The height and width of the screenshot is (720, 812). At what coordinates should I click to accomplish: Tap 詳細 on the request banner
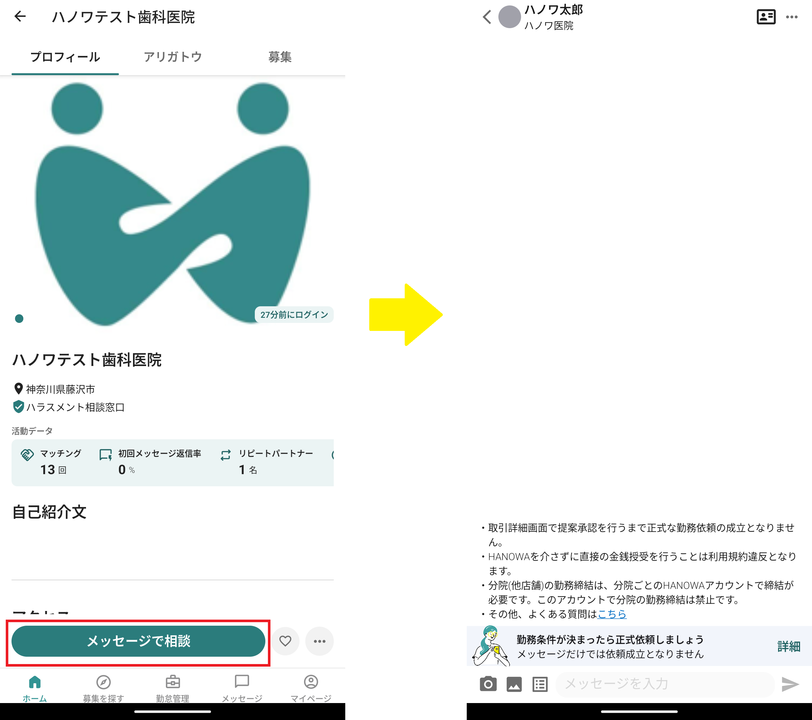click(x=788, y=646)
